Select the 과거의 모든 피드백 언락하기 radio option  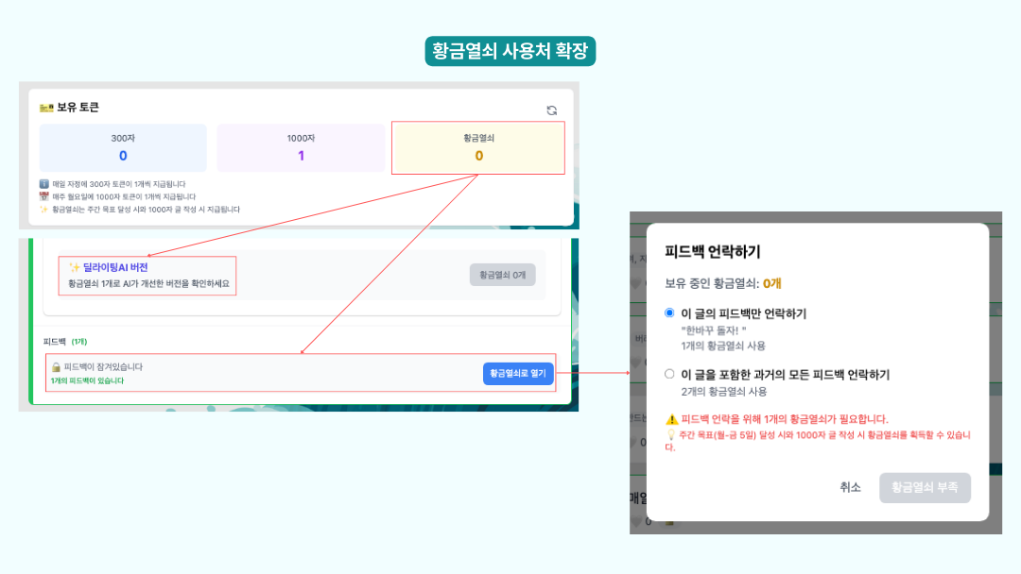[x=670, y=375]
